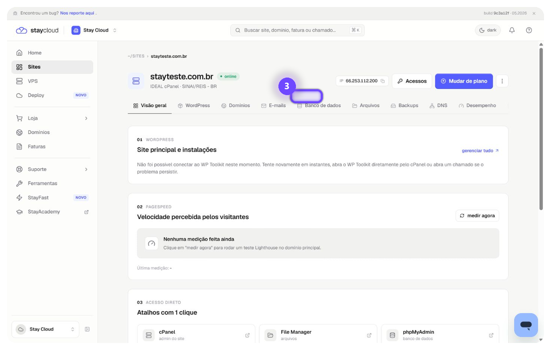Go to Home in sidebar
551x350 pixels.
[x=52, y=53]
